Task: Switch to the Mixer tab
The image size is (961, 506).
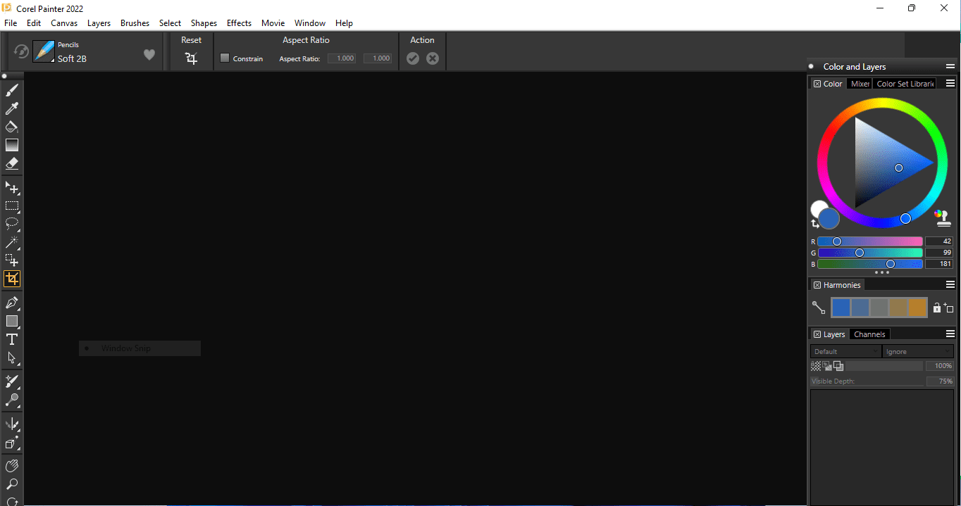Action: pyautogui.click(x=860, y=84)
